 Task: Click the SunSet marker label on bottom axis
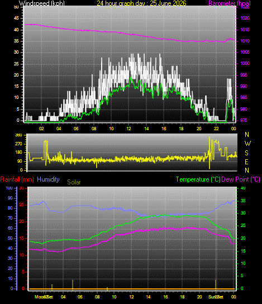216,297
